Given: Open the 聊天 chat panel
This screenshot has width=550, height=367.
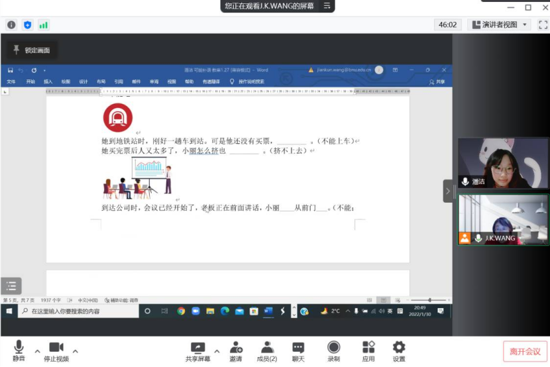Looking at the screenshot, I should tap(298, 350).
